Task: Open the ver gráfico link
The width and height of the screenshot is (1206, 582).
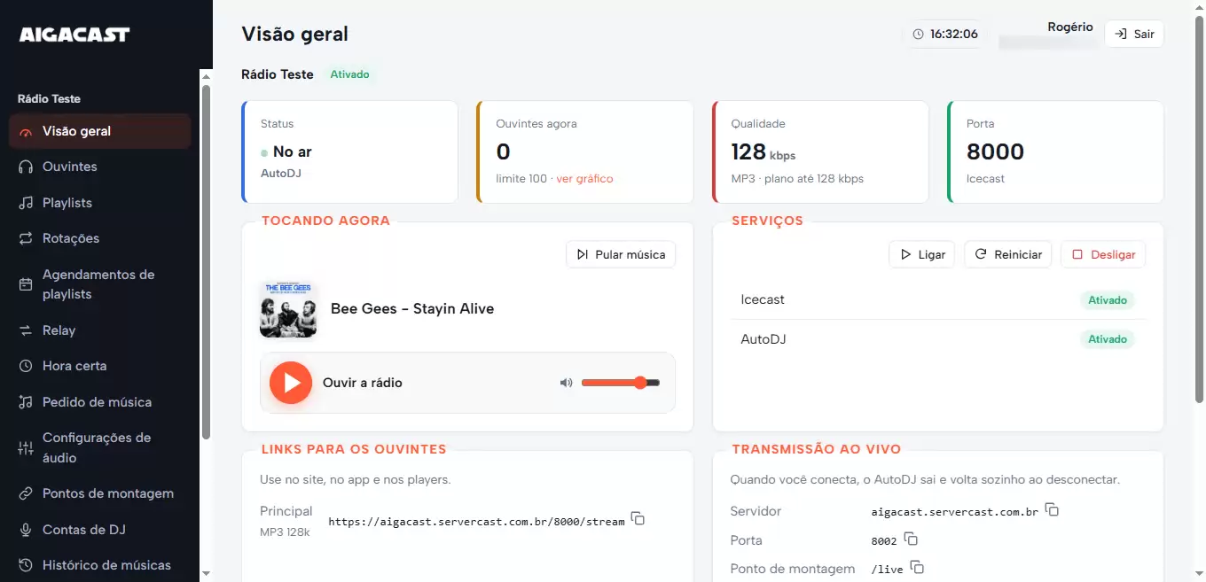Action: 584,179
